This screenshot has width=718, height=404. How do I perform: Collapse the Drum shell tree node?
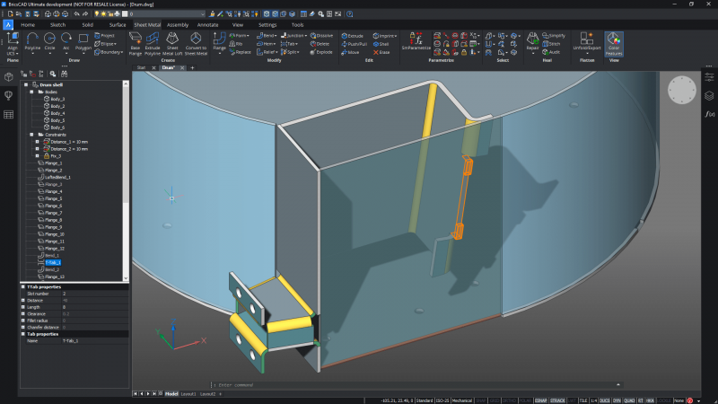pos(25,84)
